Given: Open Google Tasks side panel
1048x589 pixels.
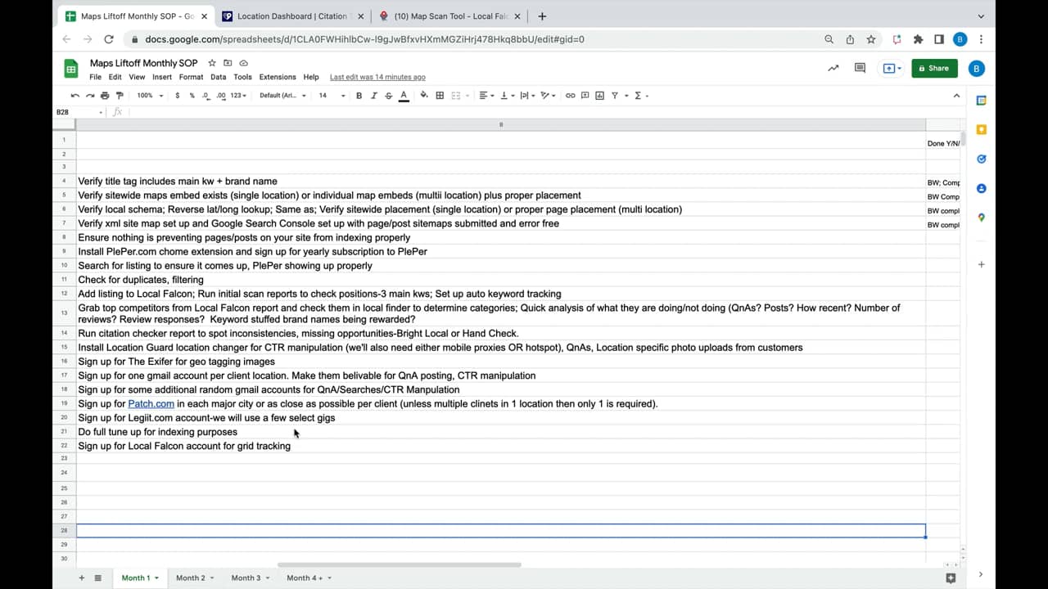Looking at the screenshot, I should (981, 160).
